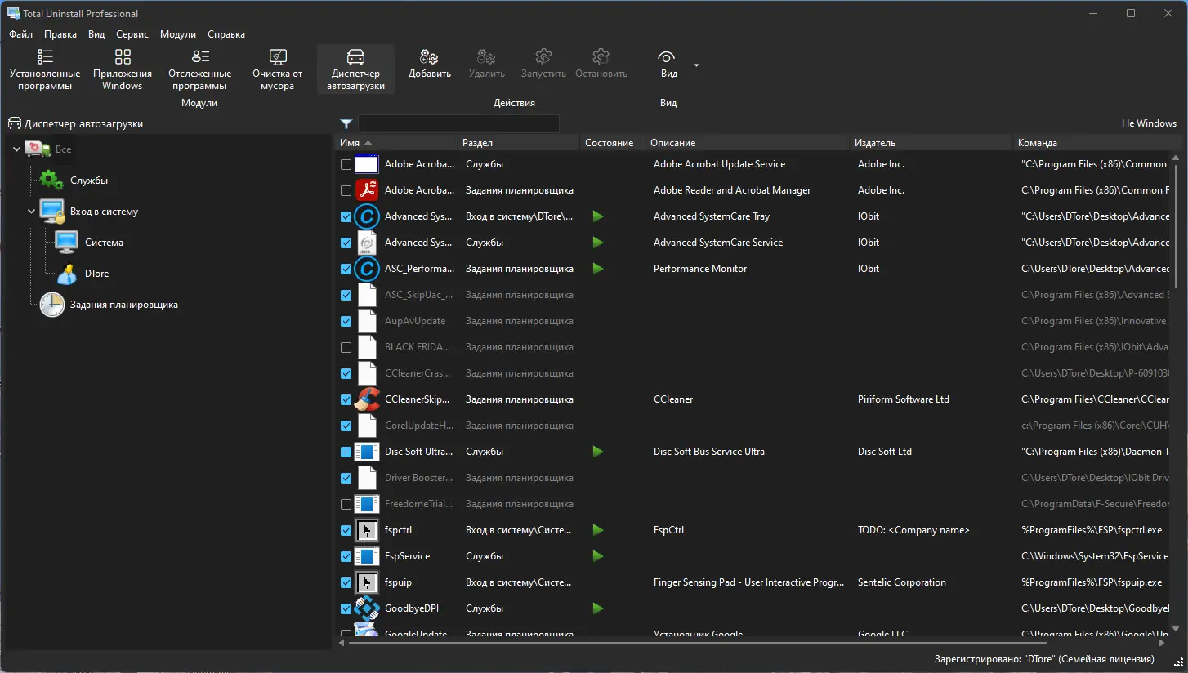Toggle the Disc Soft Ultra checkbox
This screenshot has height=673, width=1188.
click(346, 452)
